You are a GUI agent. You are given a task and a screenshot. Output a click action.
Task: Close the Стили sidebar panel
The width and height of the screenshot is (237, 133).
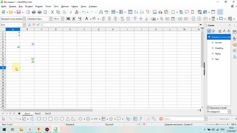(x=230, y=25)
